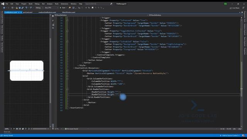Click Add to Source Control button
Viewport: 247px width, 139px height.
coord(230,136)
